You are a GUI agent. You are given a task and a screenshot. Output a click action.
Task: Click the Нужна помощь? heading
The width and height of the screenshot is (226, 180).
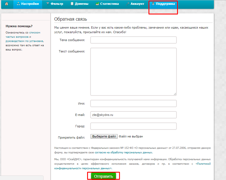click(19, 26)
